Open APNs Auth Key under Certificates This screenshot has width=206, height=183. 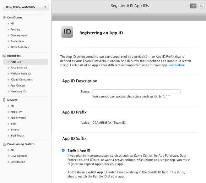(20, 47)
